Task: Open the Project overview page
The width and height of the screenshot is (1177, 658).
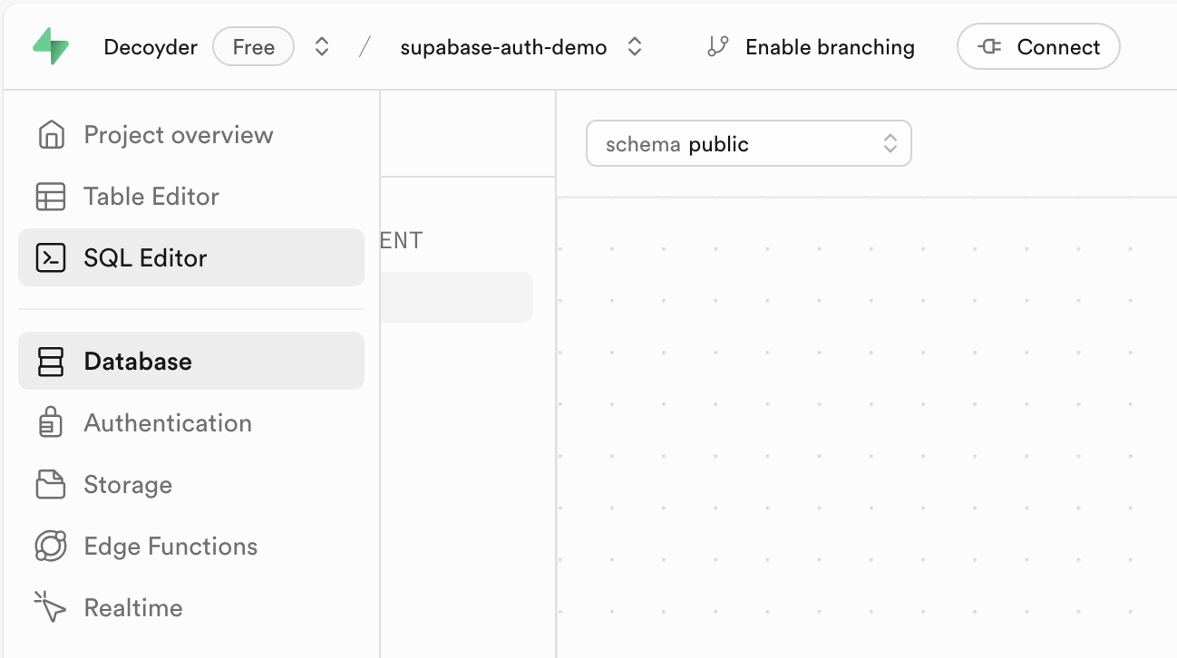Action: point(191,135)
